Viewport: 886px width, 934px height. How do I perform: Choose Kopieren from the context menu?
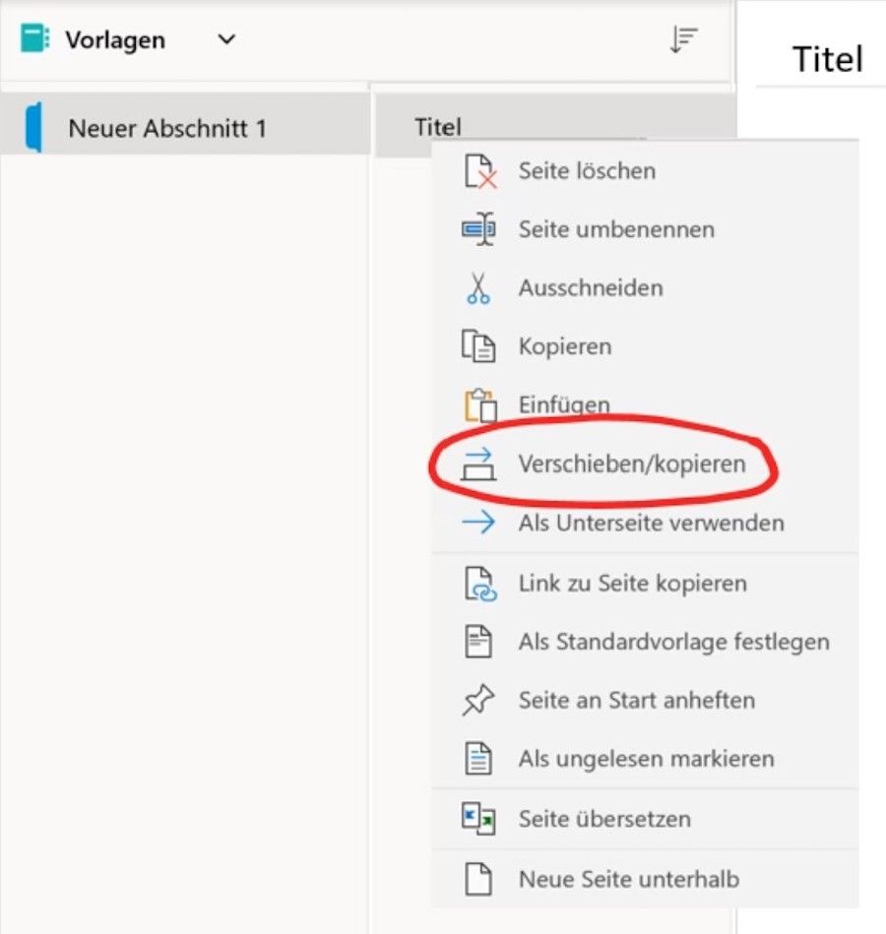[x=564, y=346]
